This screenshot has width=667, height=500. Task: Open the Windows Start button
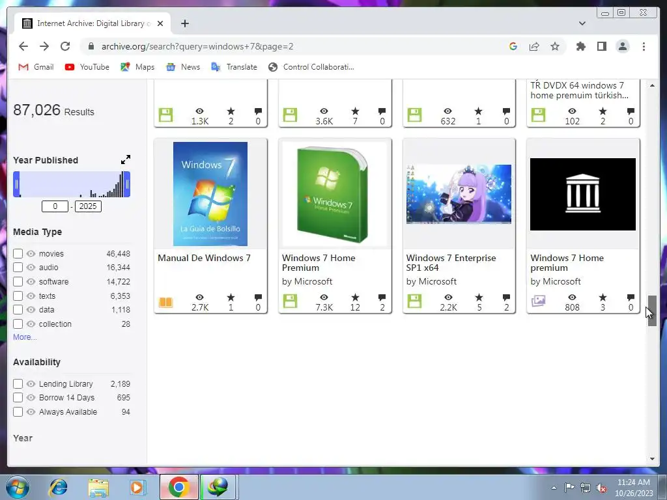18,487
